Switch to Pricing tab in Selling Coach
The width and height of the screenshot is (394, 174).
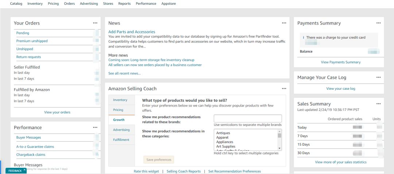pyautogui.click(x=118, y=110)
